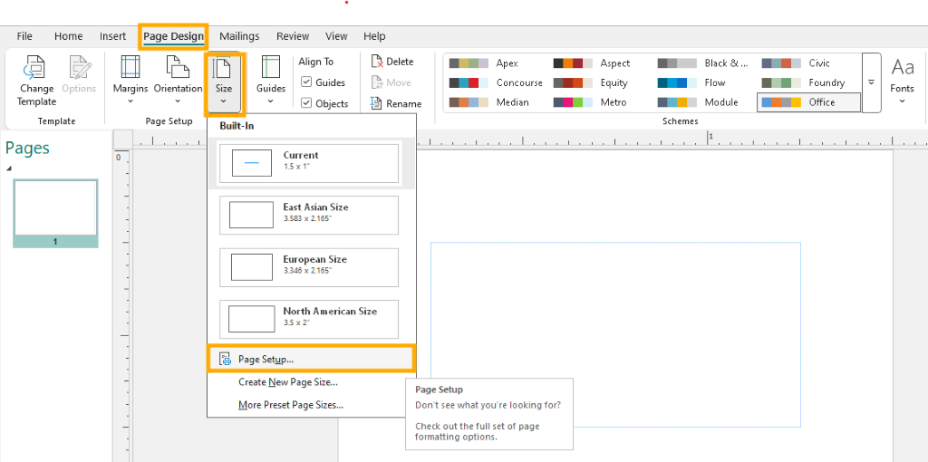Select Current 1.5 x 1" size

[x=309, y=163]
